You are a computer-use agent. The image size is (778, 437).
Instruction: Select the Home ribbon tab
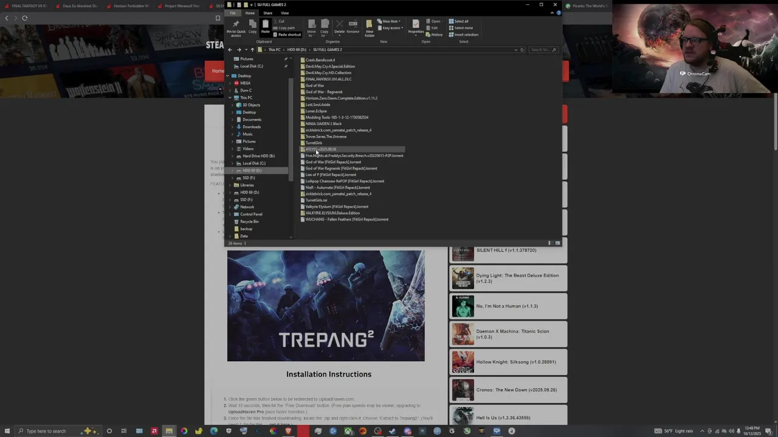pyautogui.click(x=250, y=13)
